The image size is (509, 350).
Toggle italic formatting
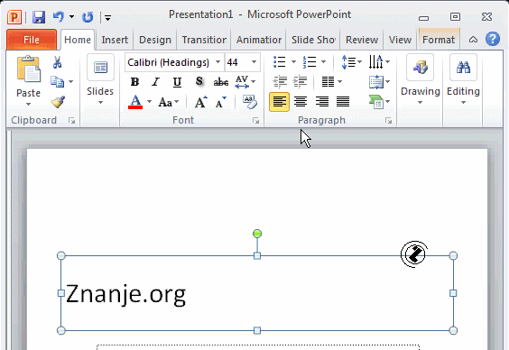(156, 82)
